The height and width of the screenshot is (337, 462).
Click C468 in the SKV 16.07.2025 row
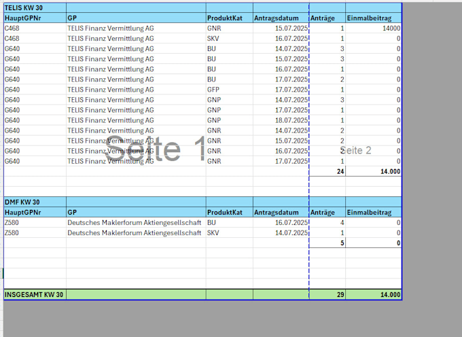[35, 39]
